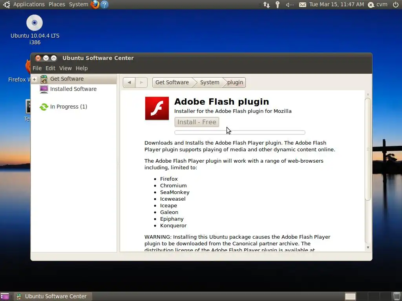Click the power shutdown icon
Screen dimensions: 402x301
click(396, 4)
